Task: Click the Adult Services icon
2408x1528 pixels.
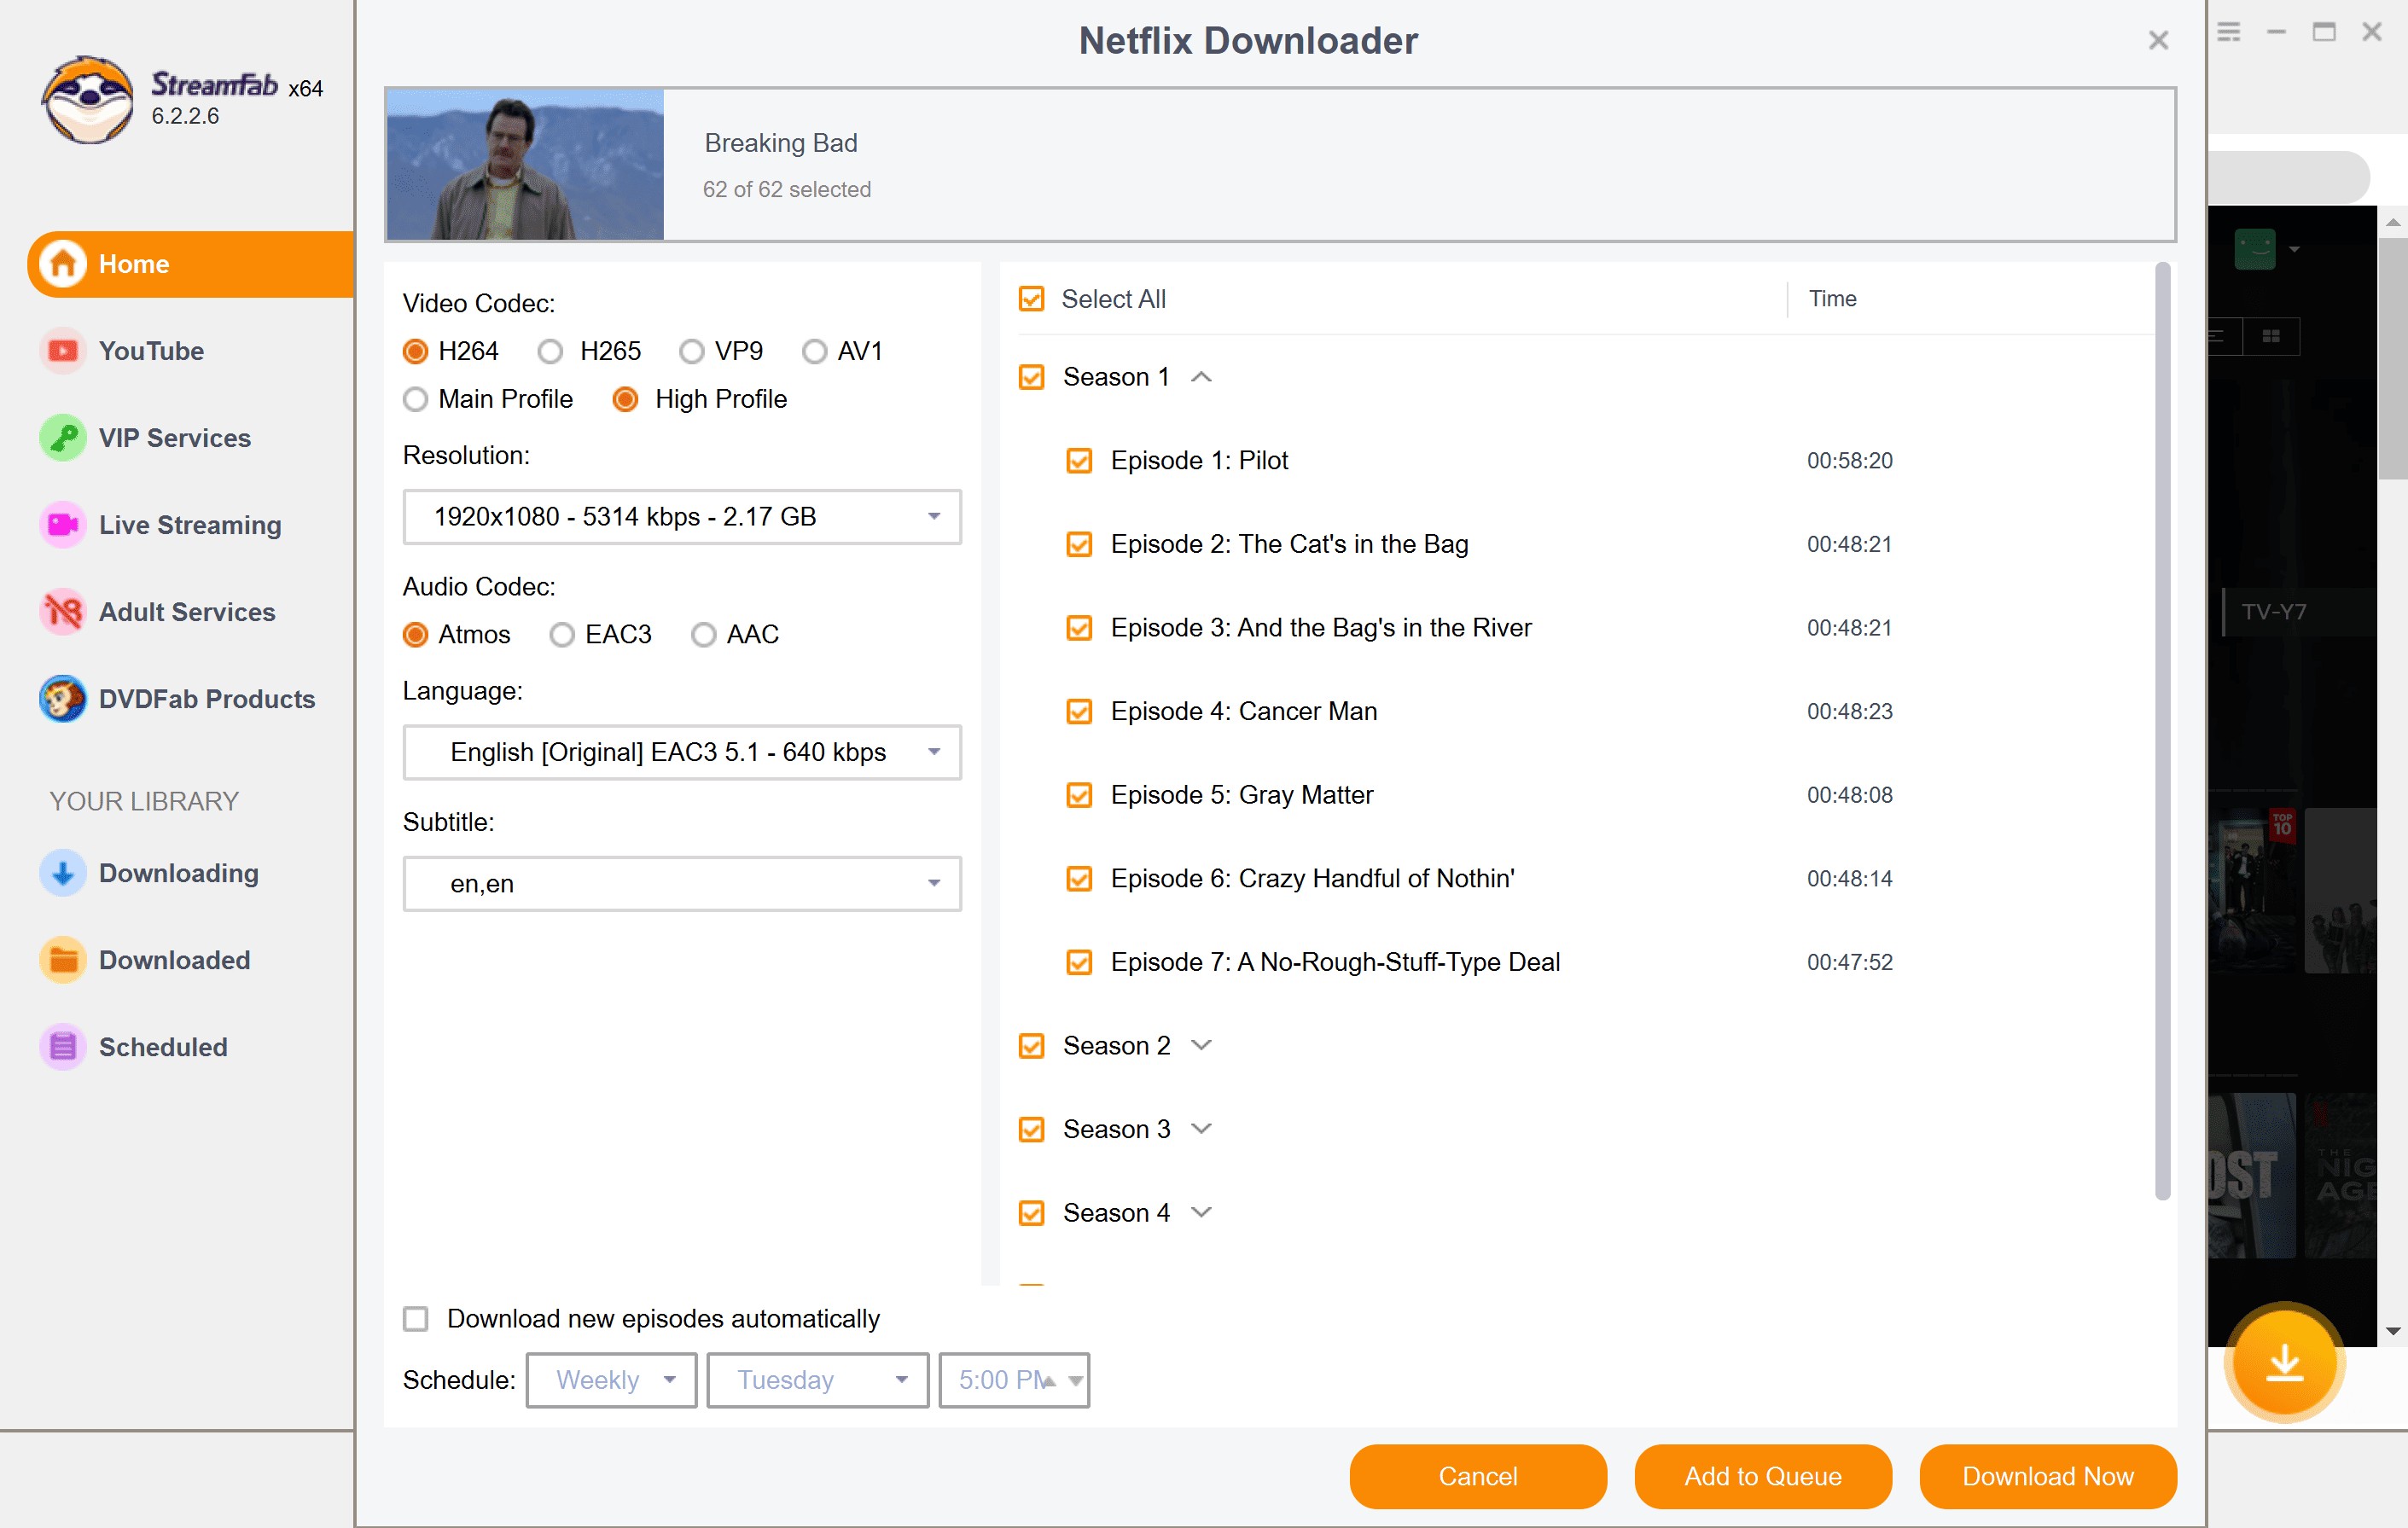Action: pyautogui.click(x=63, y=612)
